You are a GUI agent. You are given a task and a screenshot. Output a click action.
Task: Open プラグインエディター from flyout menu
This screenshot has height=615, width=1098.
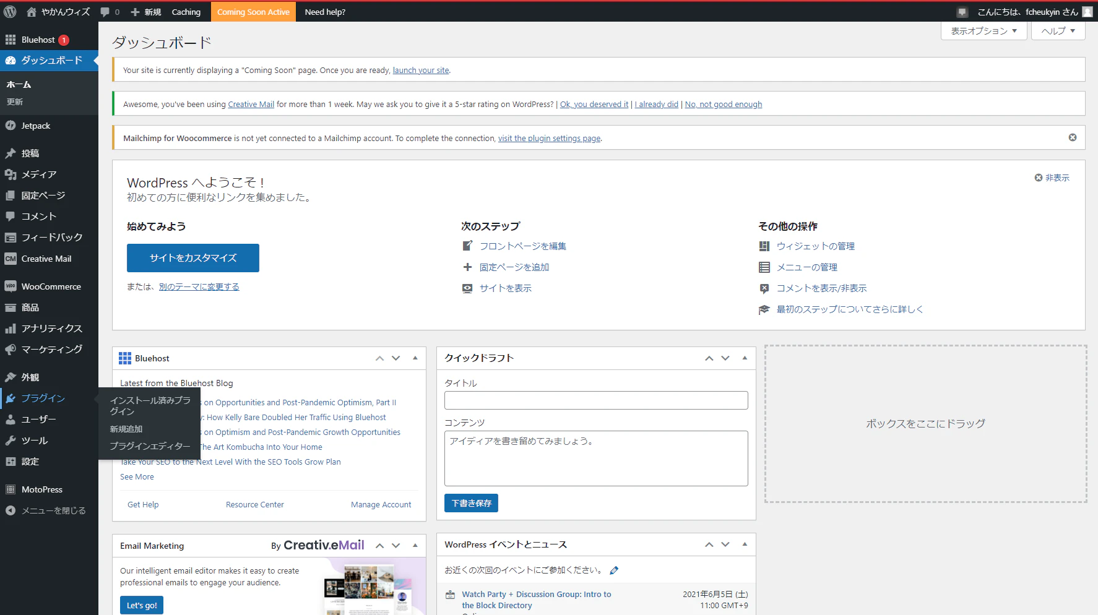pos(150,446)
